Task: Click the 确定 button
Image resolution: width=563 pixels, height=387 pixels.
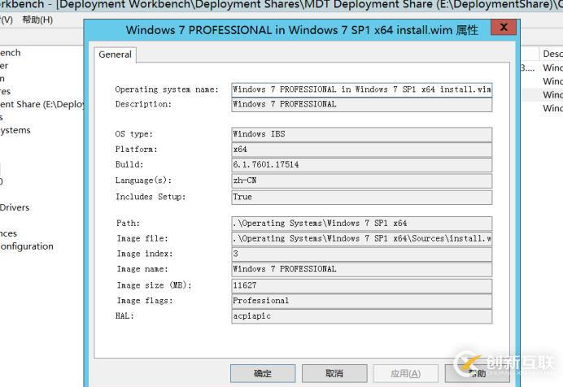Action: [x=263, y=373]
